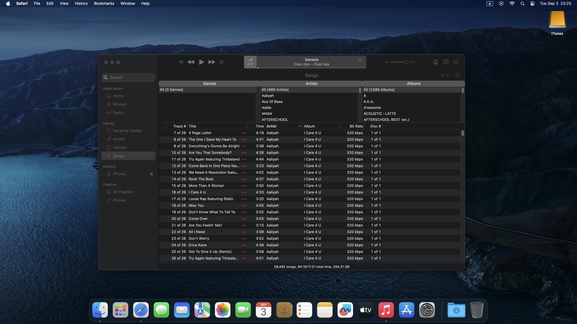Select Ace Of Base artist
Image resolution: width=577 pixels, height=324 pixels.
309,102
